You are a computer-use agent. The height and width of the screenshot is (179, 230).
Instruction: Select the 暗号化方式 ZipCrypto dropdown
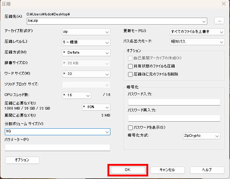click(201, 136)
